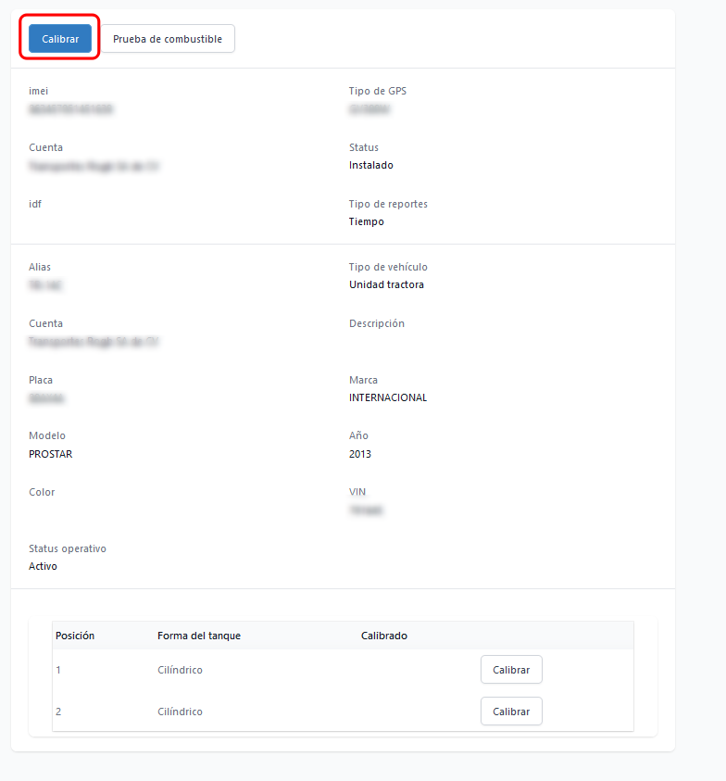Click the Tiempo report type value
Image resolution: width=726 pixels, height=781 pixels.
(366, 221)
